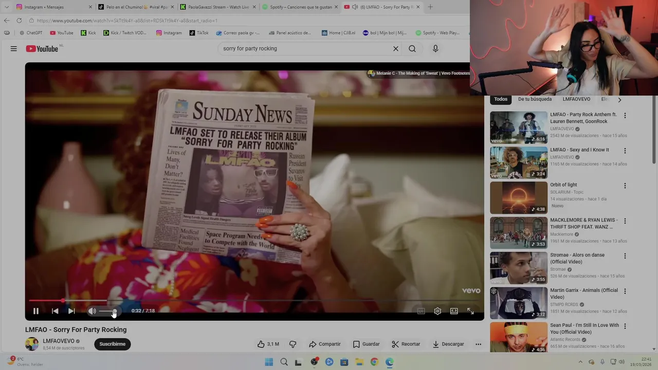
Task: Select the Todos filter chip
Action: coord(501,99)
